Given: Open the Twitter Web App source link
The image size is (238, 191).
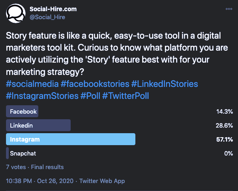Looking at the screenshot, I should point(102,181).
